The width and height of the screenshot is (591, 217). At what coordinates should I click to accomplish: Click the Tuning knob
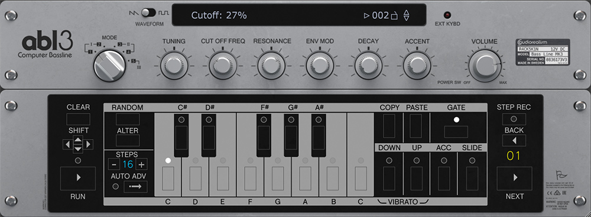[174, 66]
